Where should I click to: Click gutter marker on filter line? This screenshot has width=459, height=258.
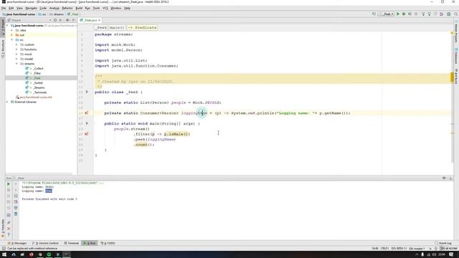click(86, 134)
